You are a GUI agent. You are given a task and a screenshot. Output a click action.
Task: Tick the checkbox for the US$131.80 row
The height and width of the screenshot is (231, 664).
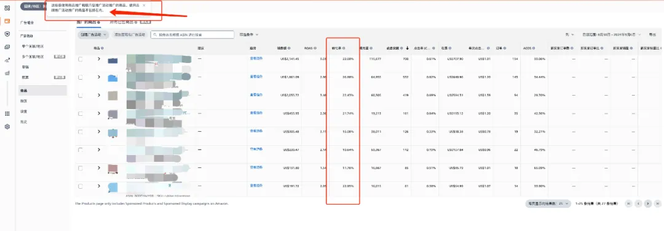pyautogui.click(x=81, y=168)
